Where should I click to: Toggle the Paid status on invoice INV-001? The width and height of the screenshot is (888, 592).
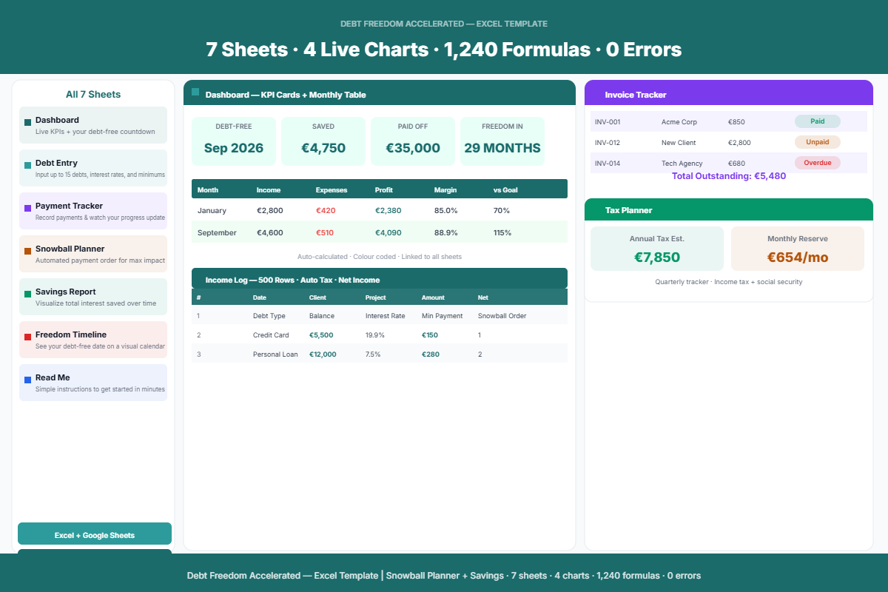[817, 121]
